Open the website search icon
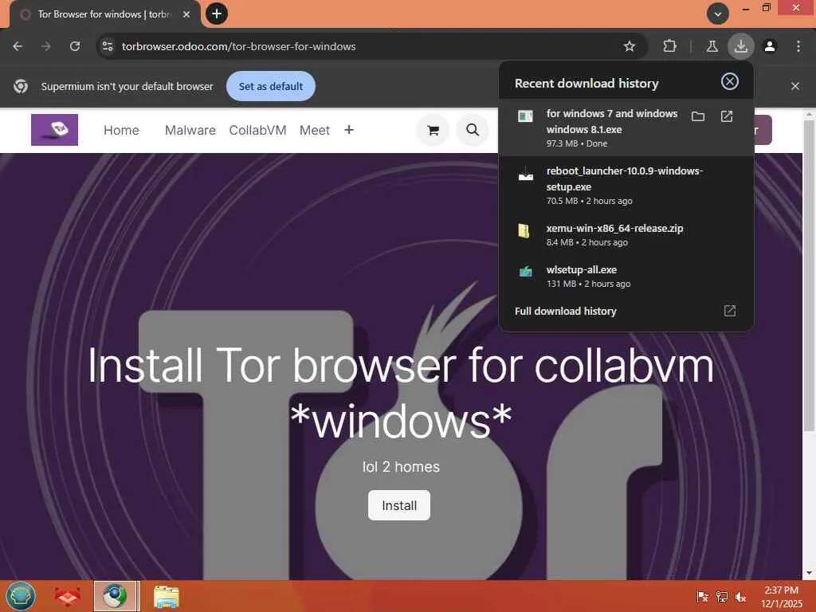 point(473,130)
